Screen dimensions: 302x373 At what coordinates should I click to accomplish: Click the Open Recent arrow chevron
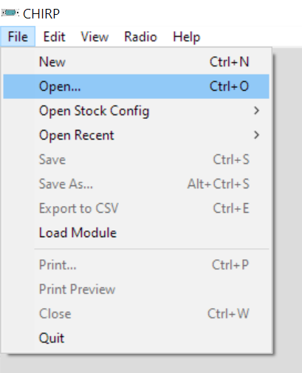(x=256, y=135)
